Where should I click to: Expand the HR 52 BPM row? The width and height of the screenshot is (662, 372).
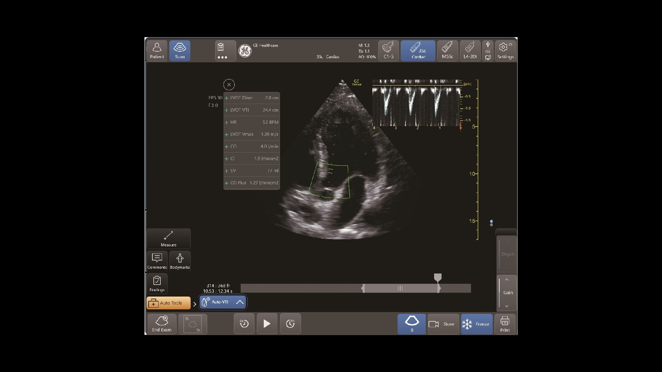click(252, 122)
